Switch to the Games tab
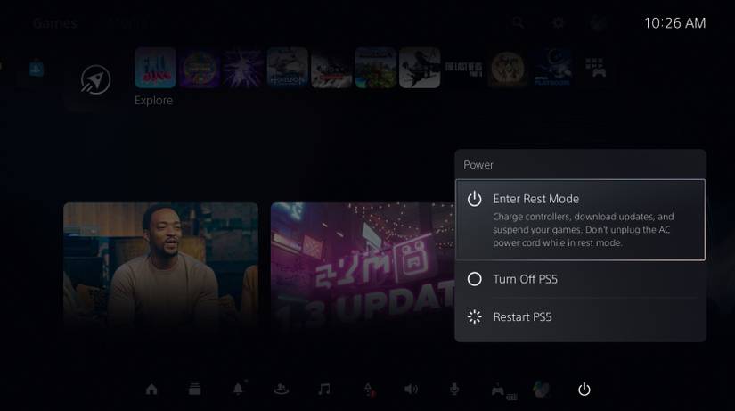 pos(55,23)
